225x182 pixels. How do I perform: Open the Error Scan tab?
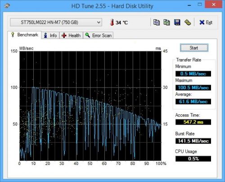[x=98, y=35]
